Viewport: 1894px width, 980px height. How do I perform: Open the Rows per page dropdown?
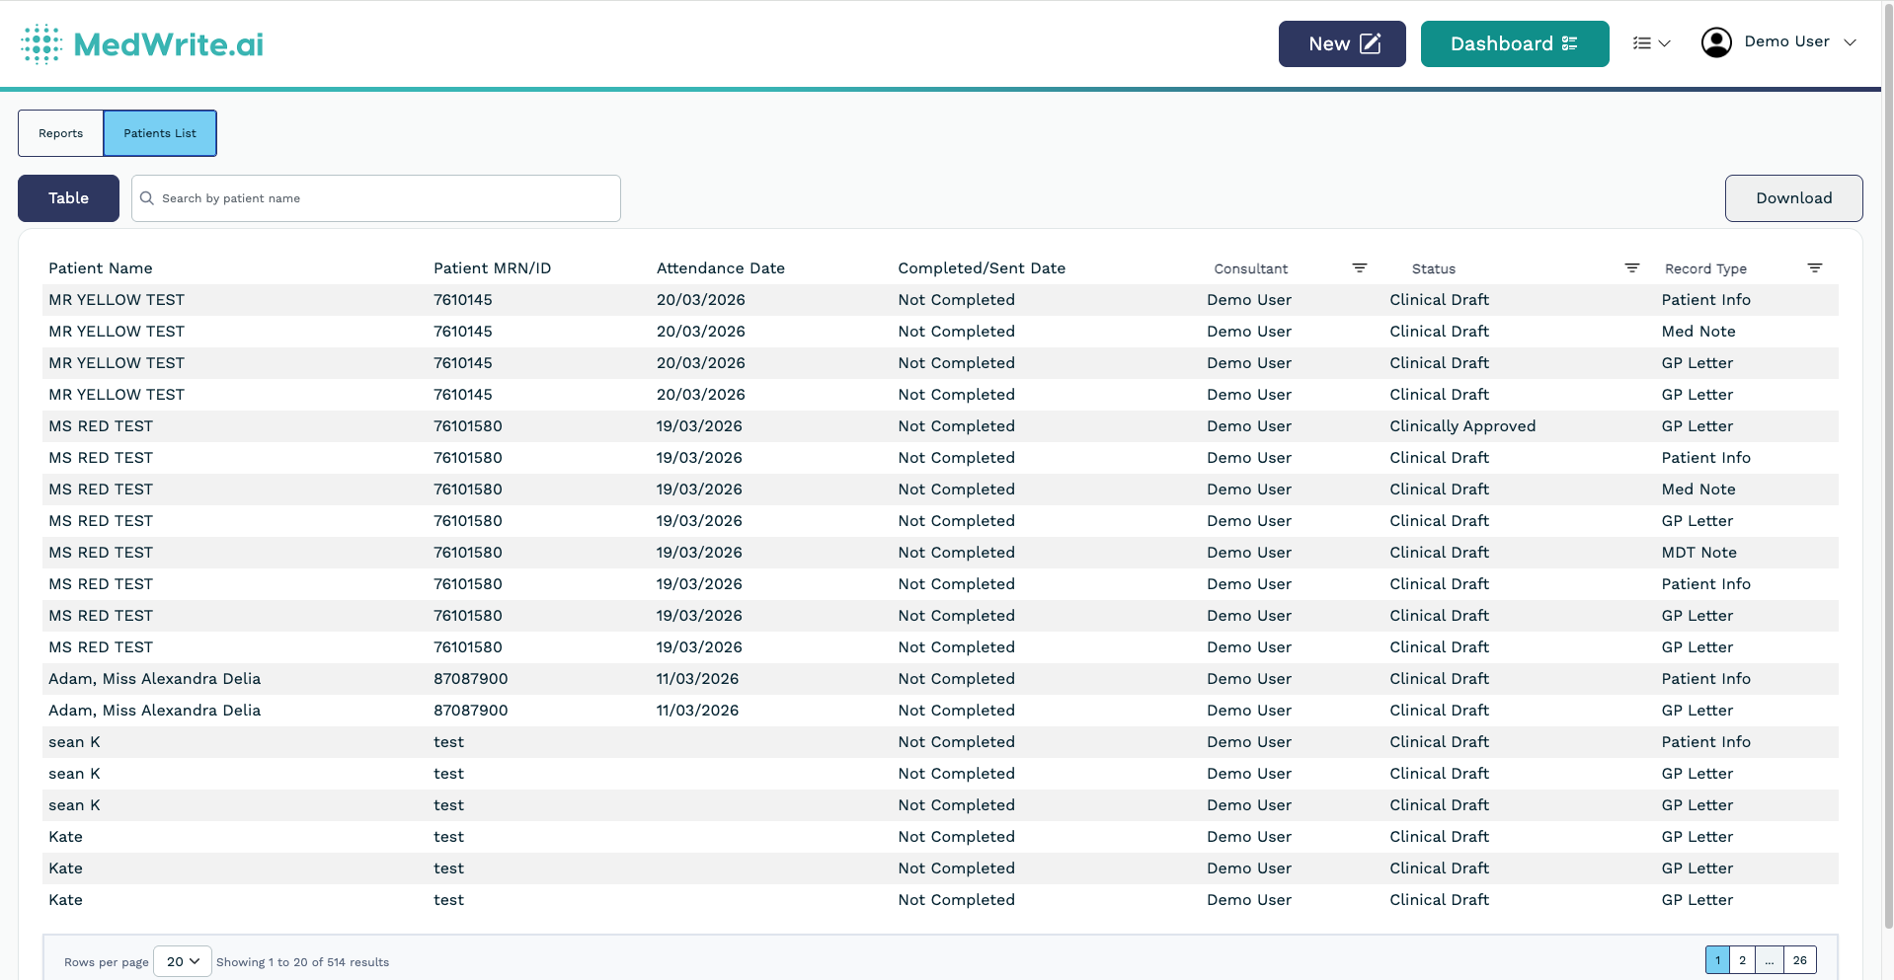[183, 961]
